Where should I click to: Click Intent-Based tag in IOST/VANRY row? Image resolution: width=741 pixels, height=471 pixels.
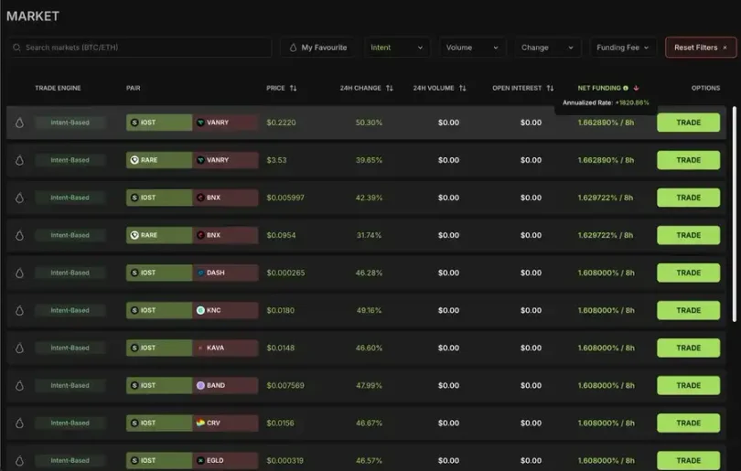click(x=70, y=123)
